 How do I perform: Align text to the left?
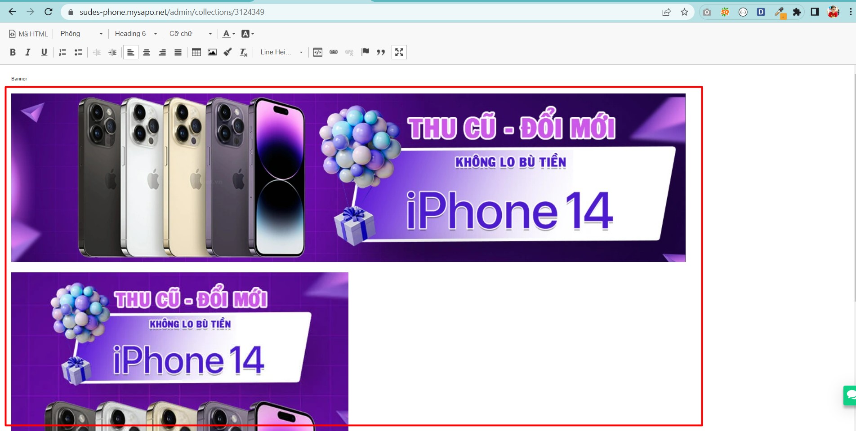pos(131,52)
